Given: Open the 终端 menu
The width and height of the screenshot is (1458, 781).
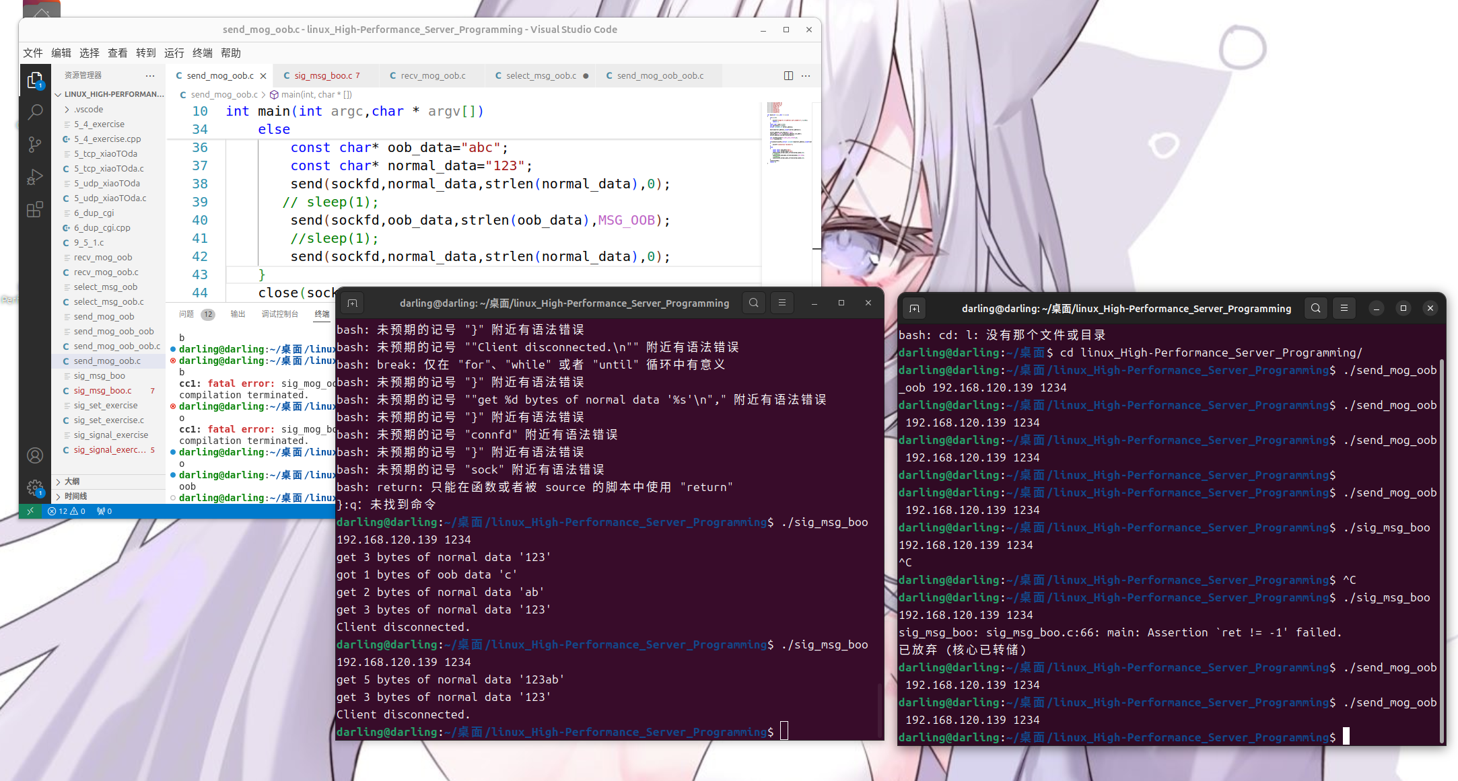Looking at the screenshot, I should click(203, 53).
